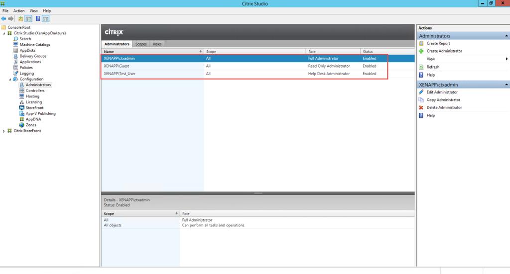
Task: Select the StoreFront configuration icon
Action: pos(22,108)
